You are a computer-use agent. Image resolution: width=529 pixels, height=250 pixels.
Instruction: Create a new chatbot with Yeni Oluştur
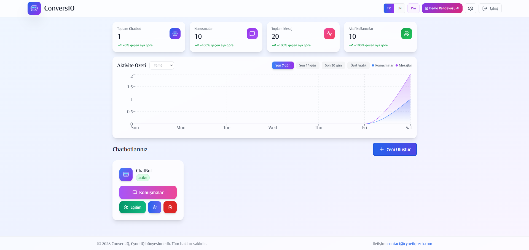click(x=395, y=149)
